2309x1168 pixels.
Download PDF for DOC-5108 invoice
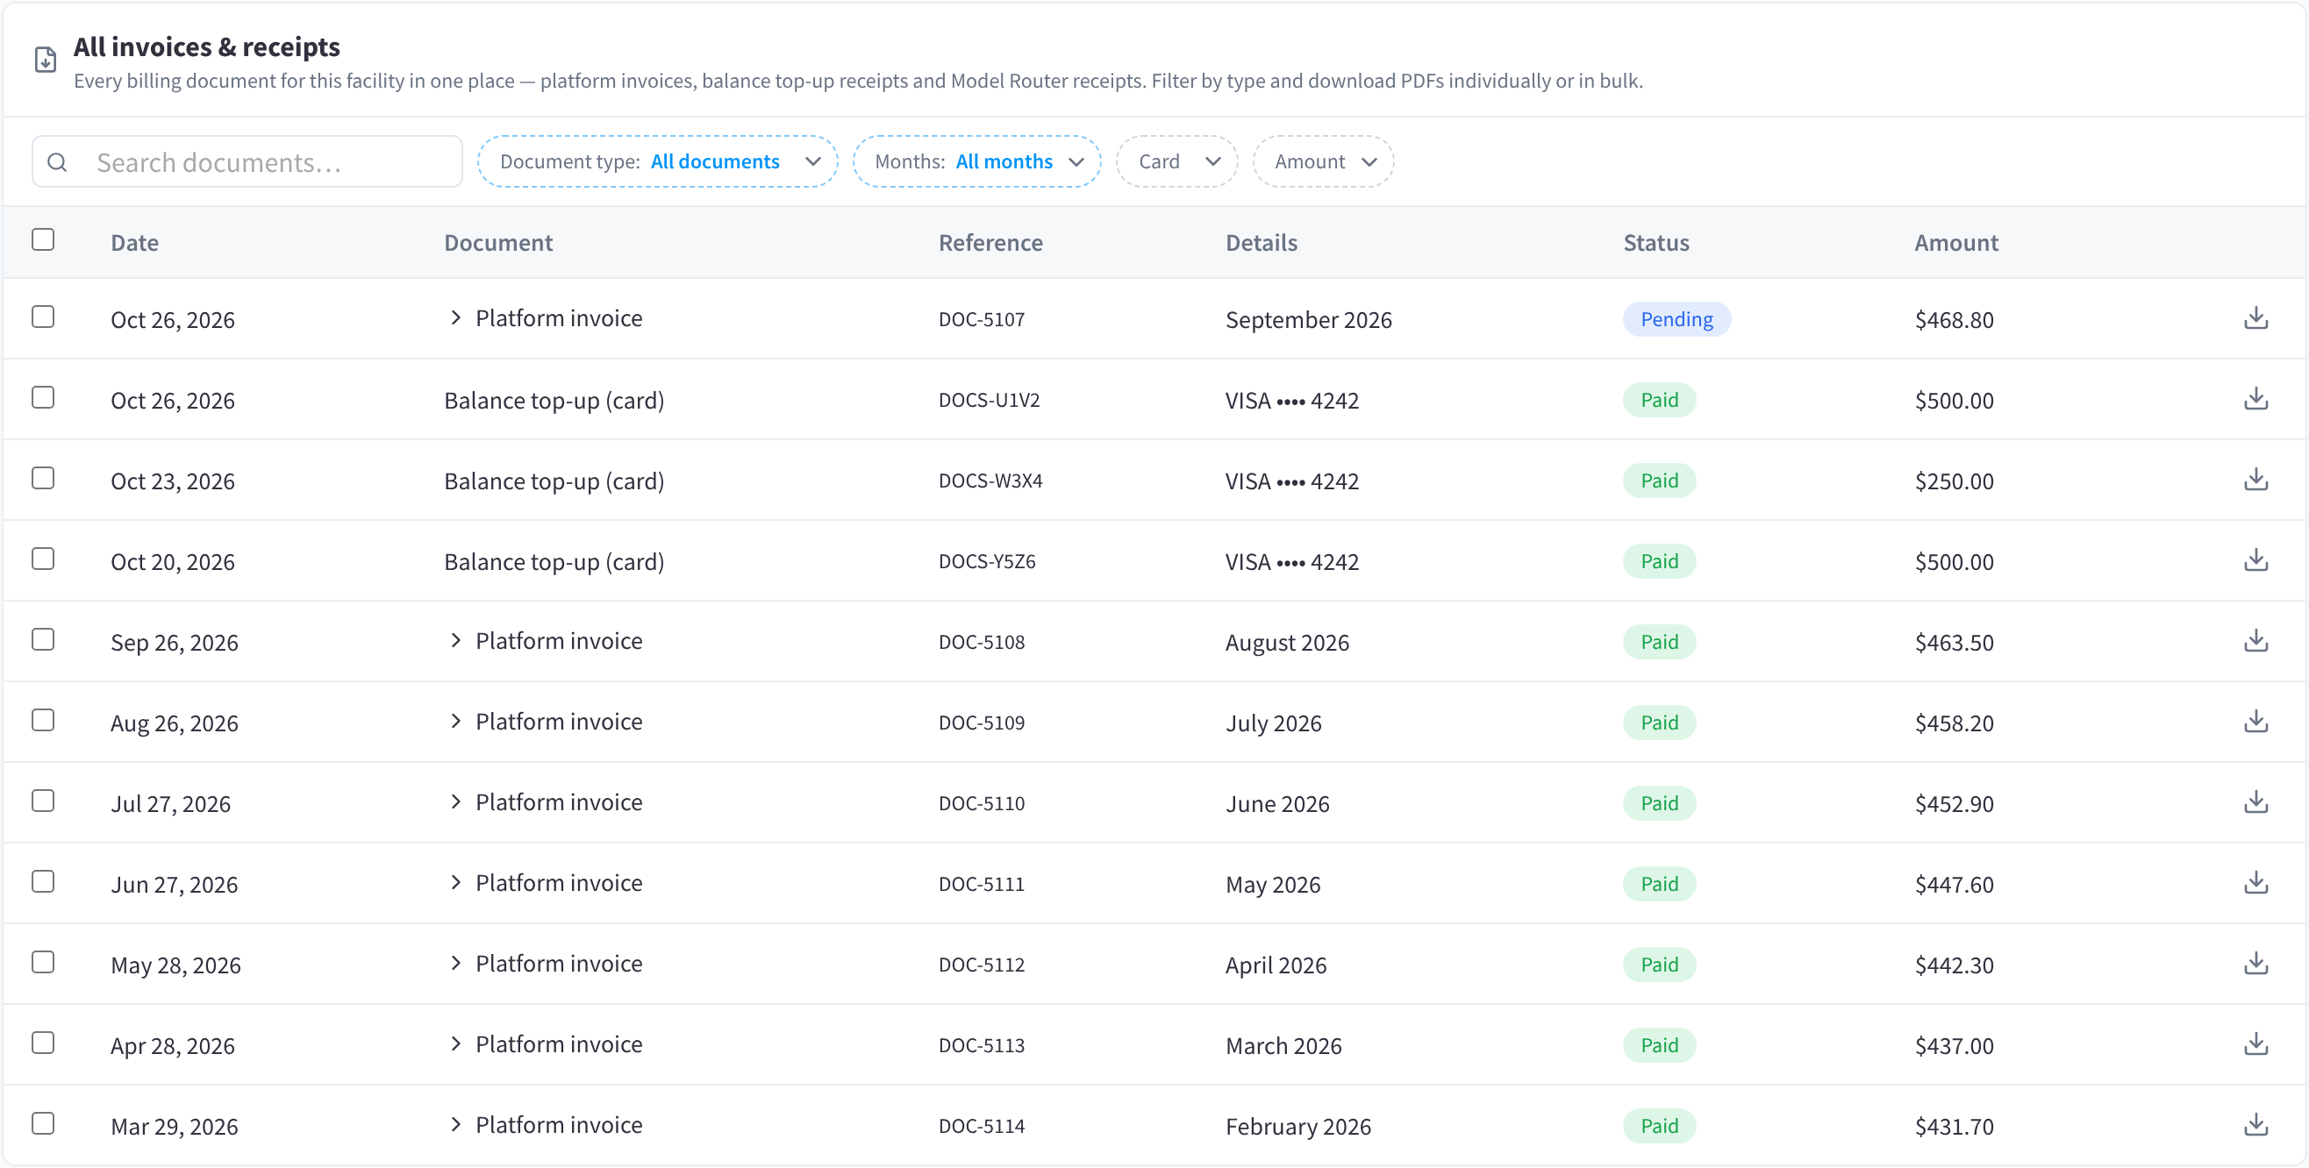(x=2255, y=641)
